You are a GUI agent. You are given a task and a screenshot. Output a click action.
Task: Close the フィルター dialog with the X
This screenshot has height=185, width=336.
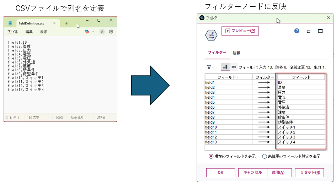[328, 18]
